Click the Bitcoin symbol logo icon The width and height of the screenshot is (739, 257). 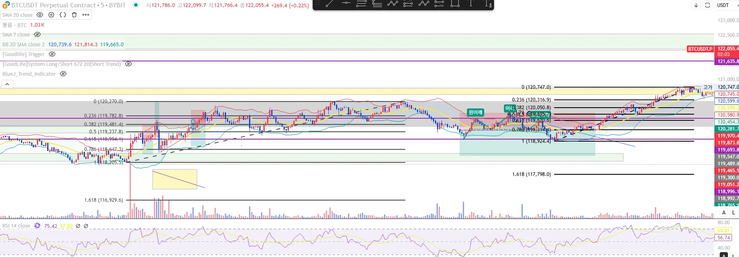tap(6, 5)
